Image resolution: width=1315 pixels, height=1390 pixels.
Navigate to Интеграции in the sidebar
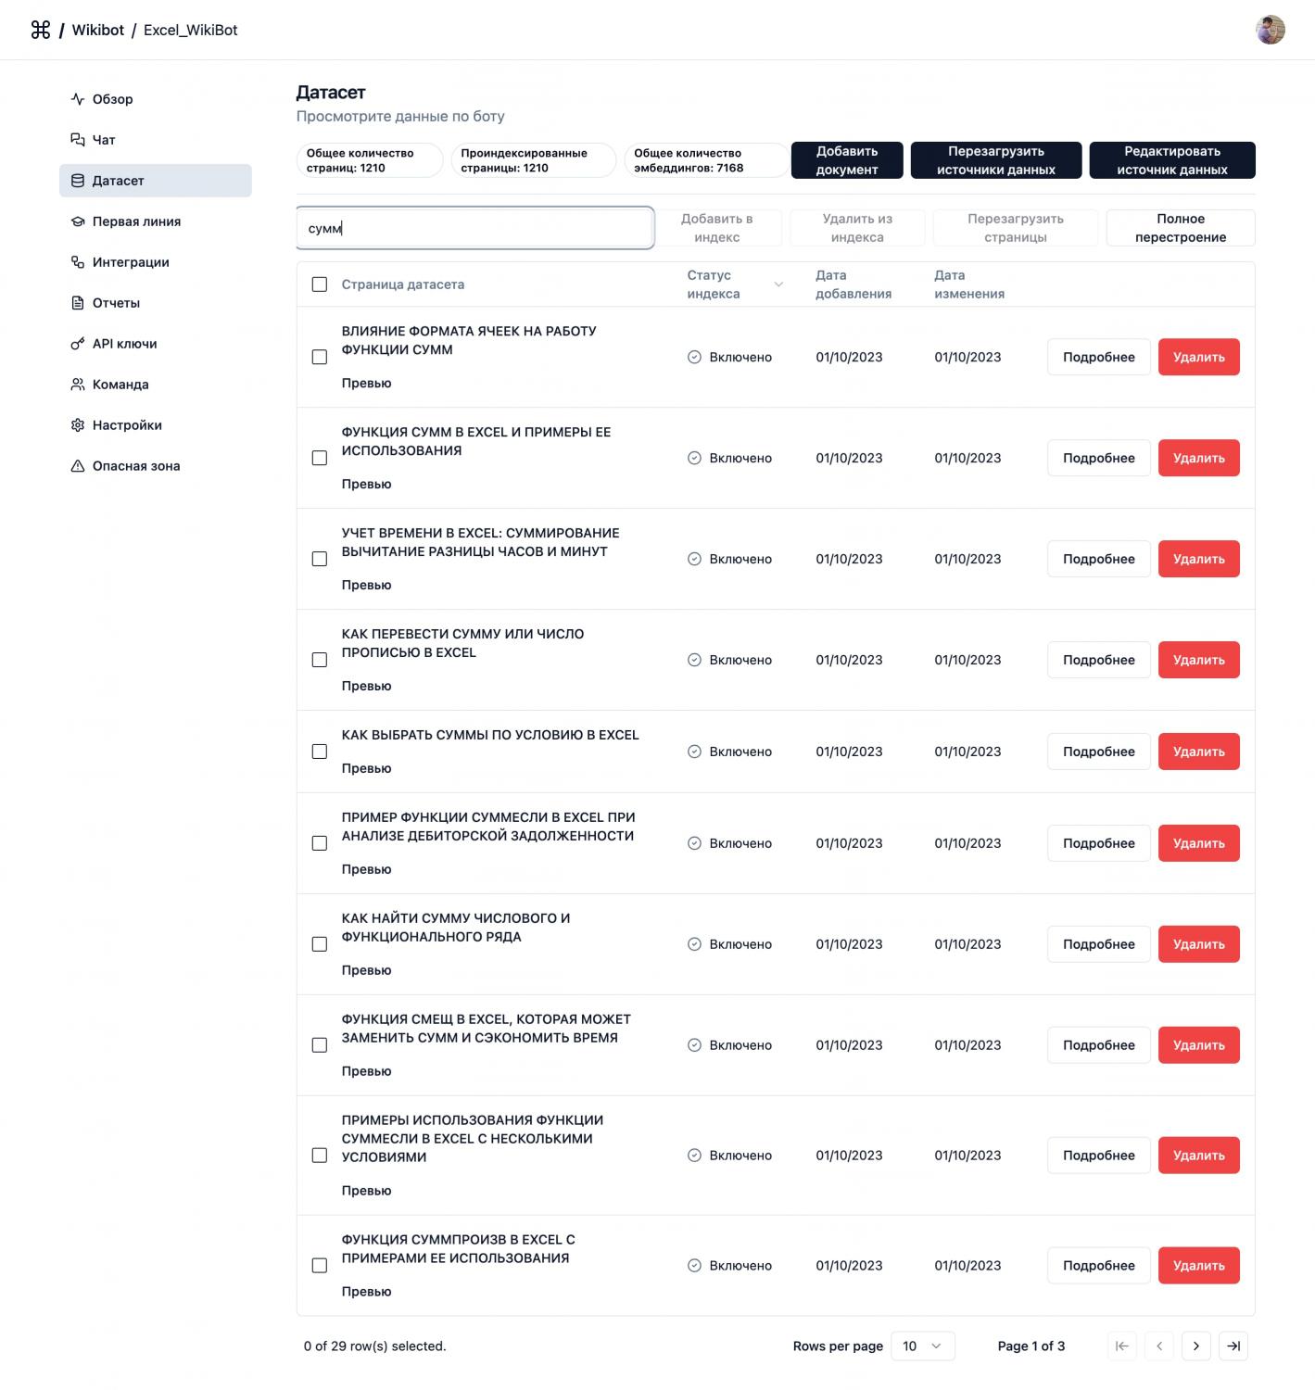click(x=131, y=262)
